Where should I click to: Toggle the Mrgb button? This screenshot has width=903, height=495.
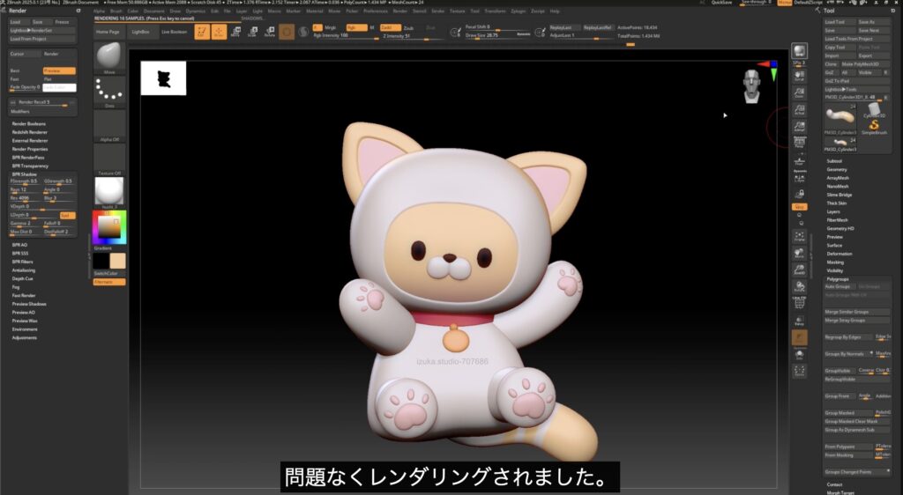[x=331, y=27]
